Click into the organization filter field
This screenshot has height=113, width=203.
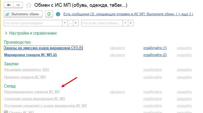(33, 23)
